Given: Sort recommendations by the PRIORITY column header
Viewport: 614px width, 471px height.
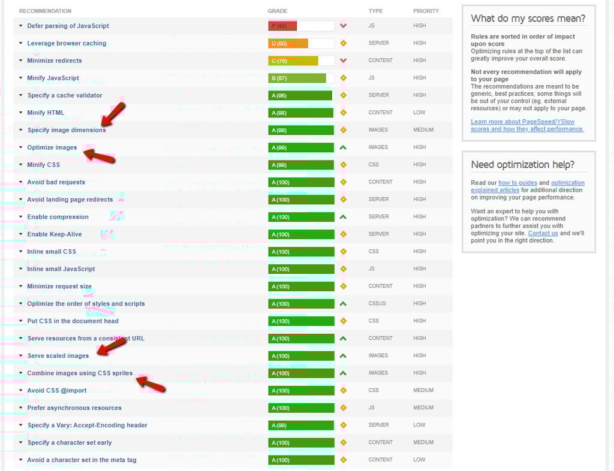Looking at the screenshot, I should pos(426,11).
